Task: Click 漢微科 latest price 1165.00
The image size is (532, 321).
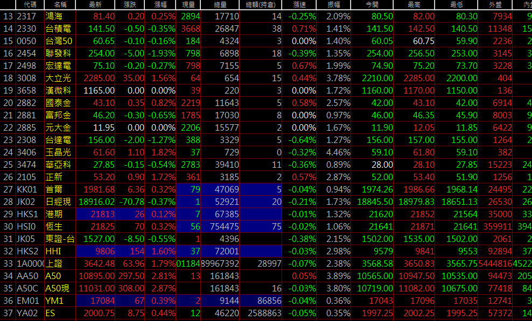Action: pos(99,90)
